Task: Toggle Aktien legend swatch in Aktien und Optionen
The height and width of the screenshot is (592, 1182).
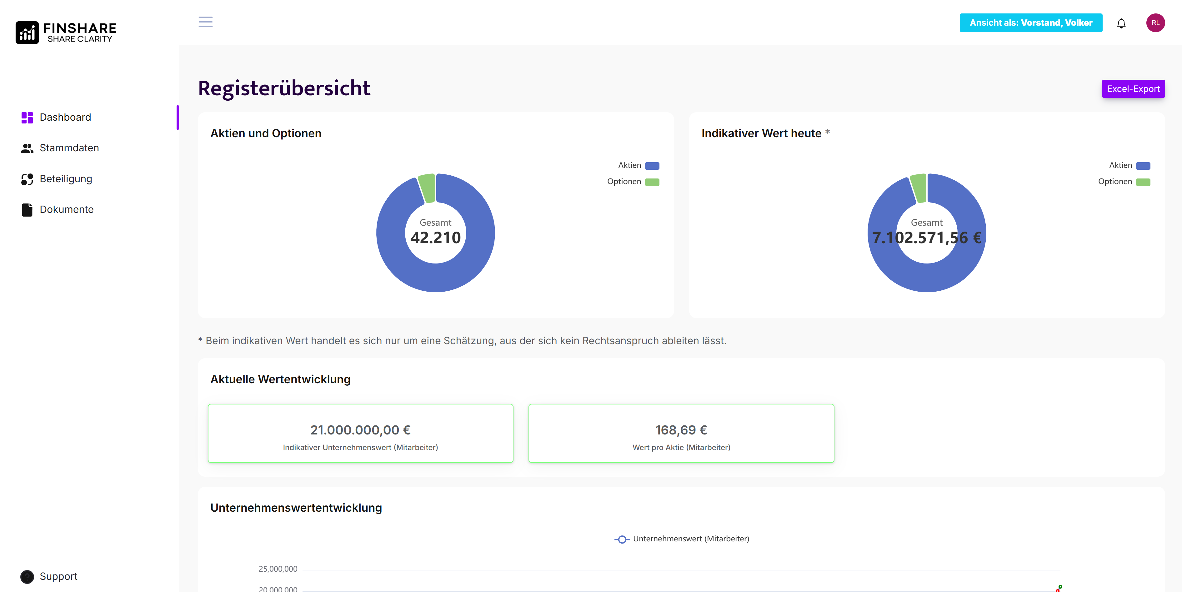Action: tap(652, 166)
